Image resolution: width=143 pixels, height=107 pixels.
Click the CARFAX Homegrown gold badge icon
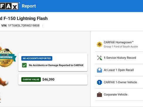pyautogui.click(x=99, y=44)
